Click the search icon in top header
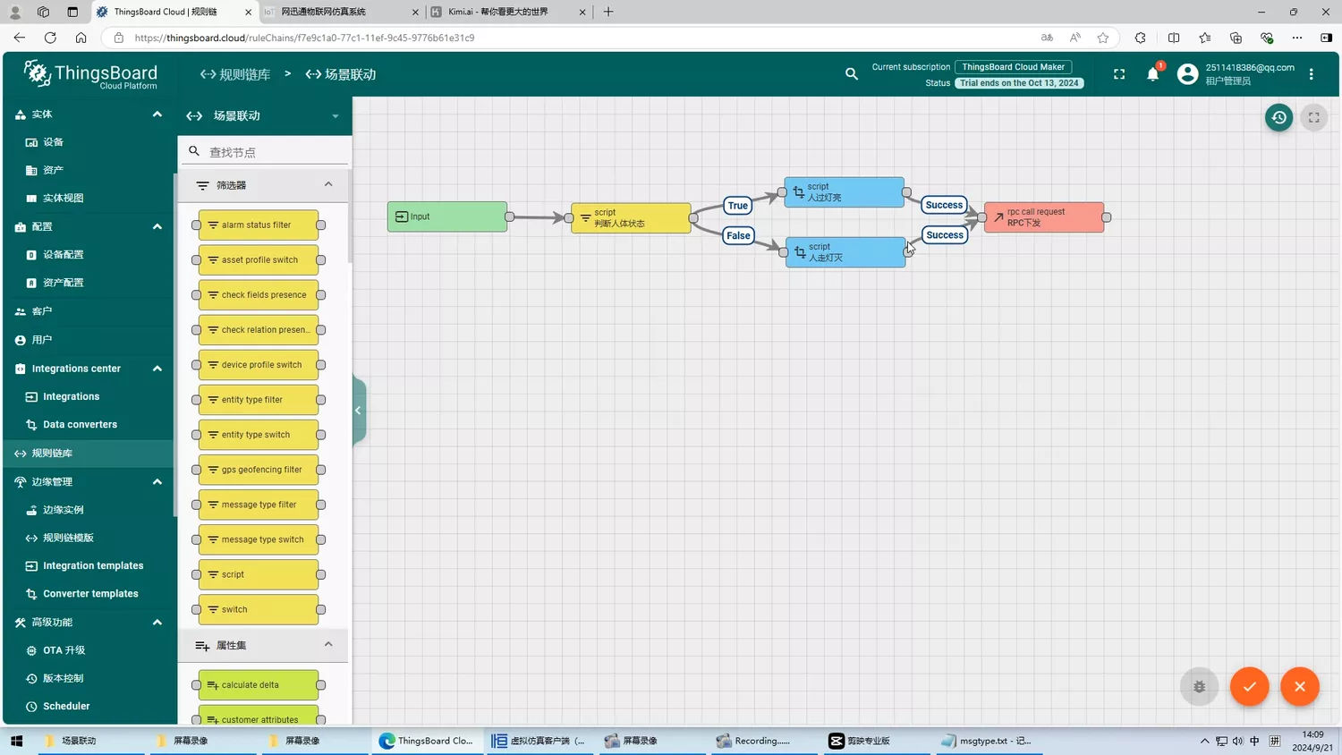This screenshot has height=755, width=1342. click(x=851, y=74)
